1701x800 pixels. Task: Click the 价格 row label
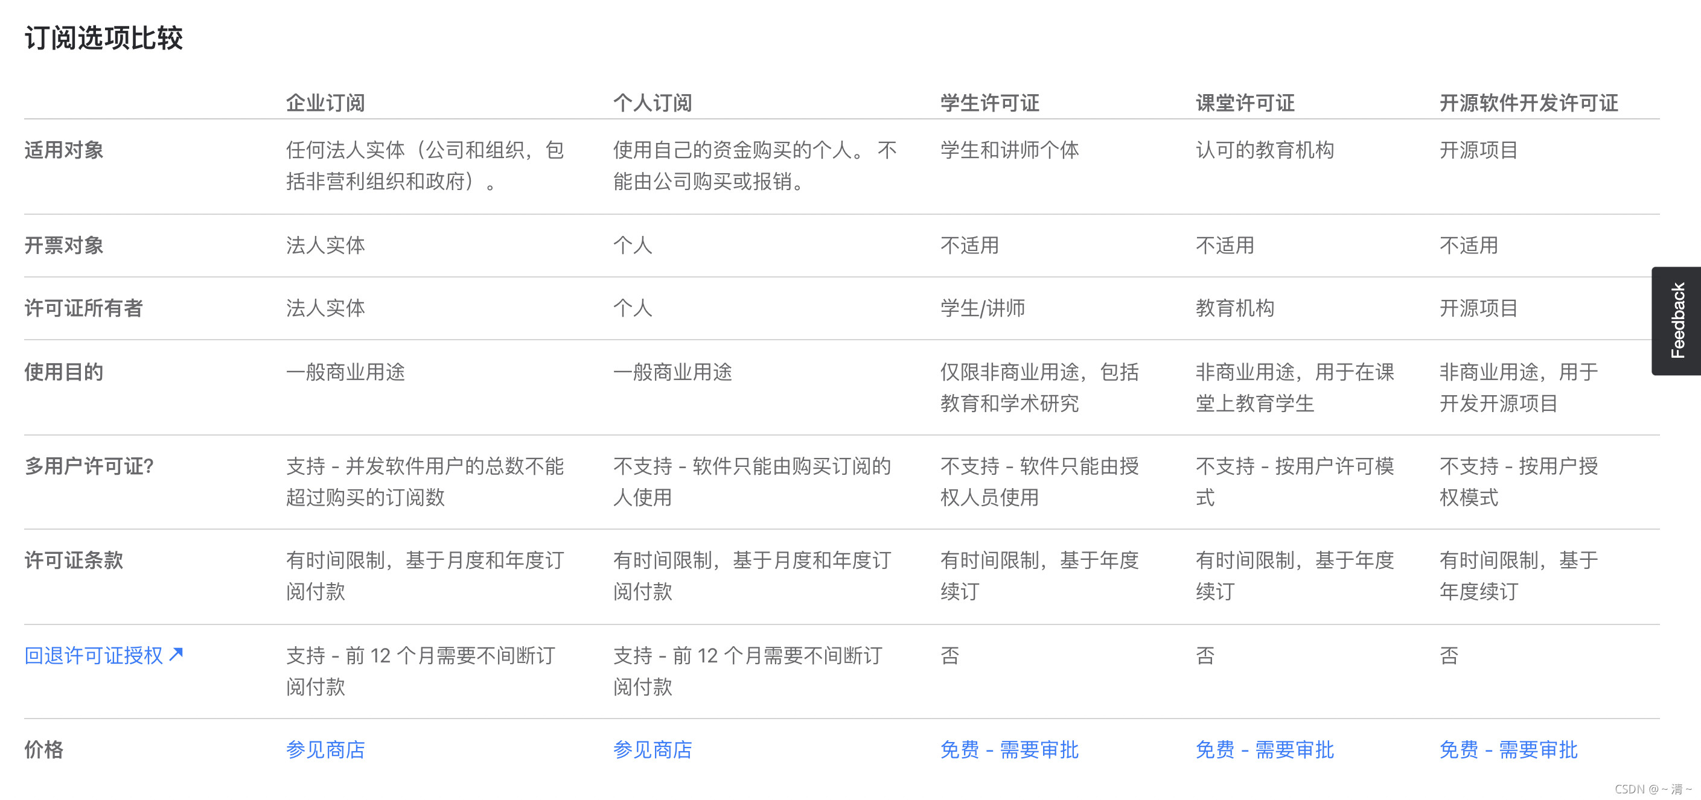tap(44, 749)
